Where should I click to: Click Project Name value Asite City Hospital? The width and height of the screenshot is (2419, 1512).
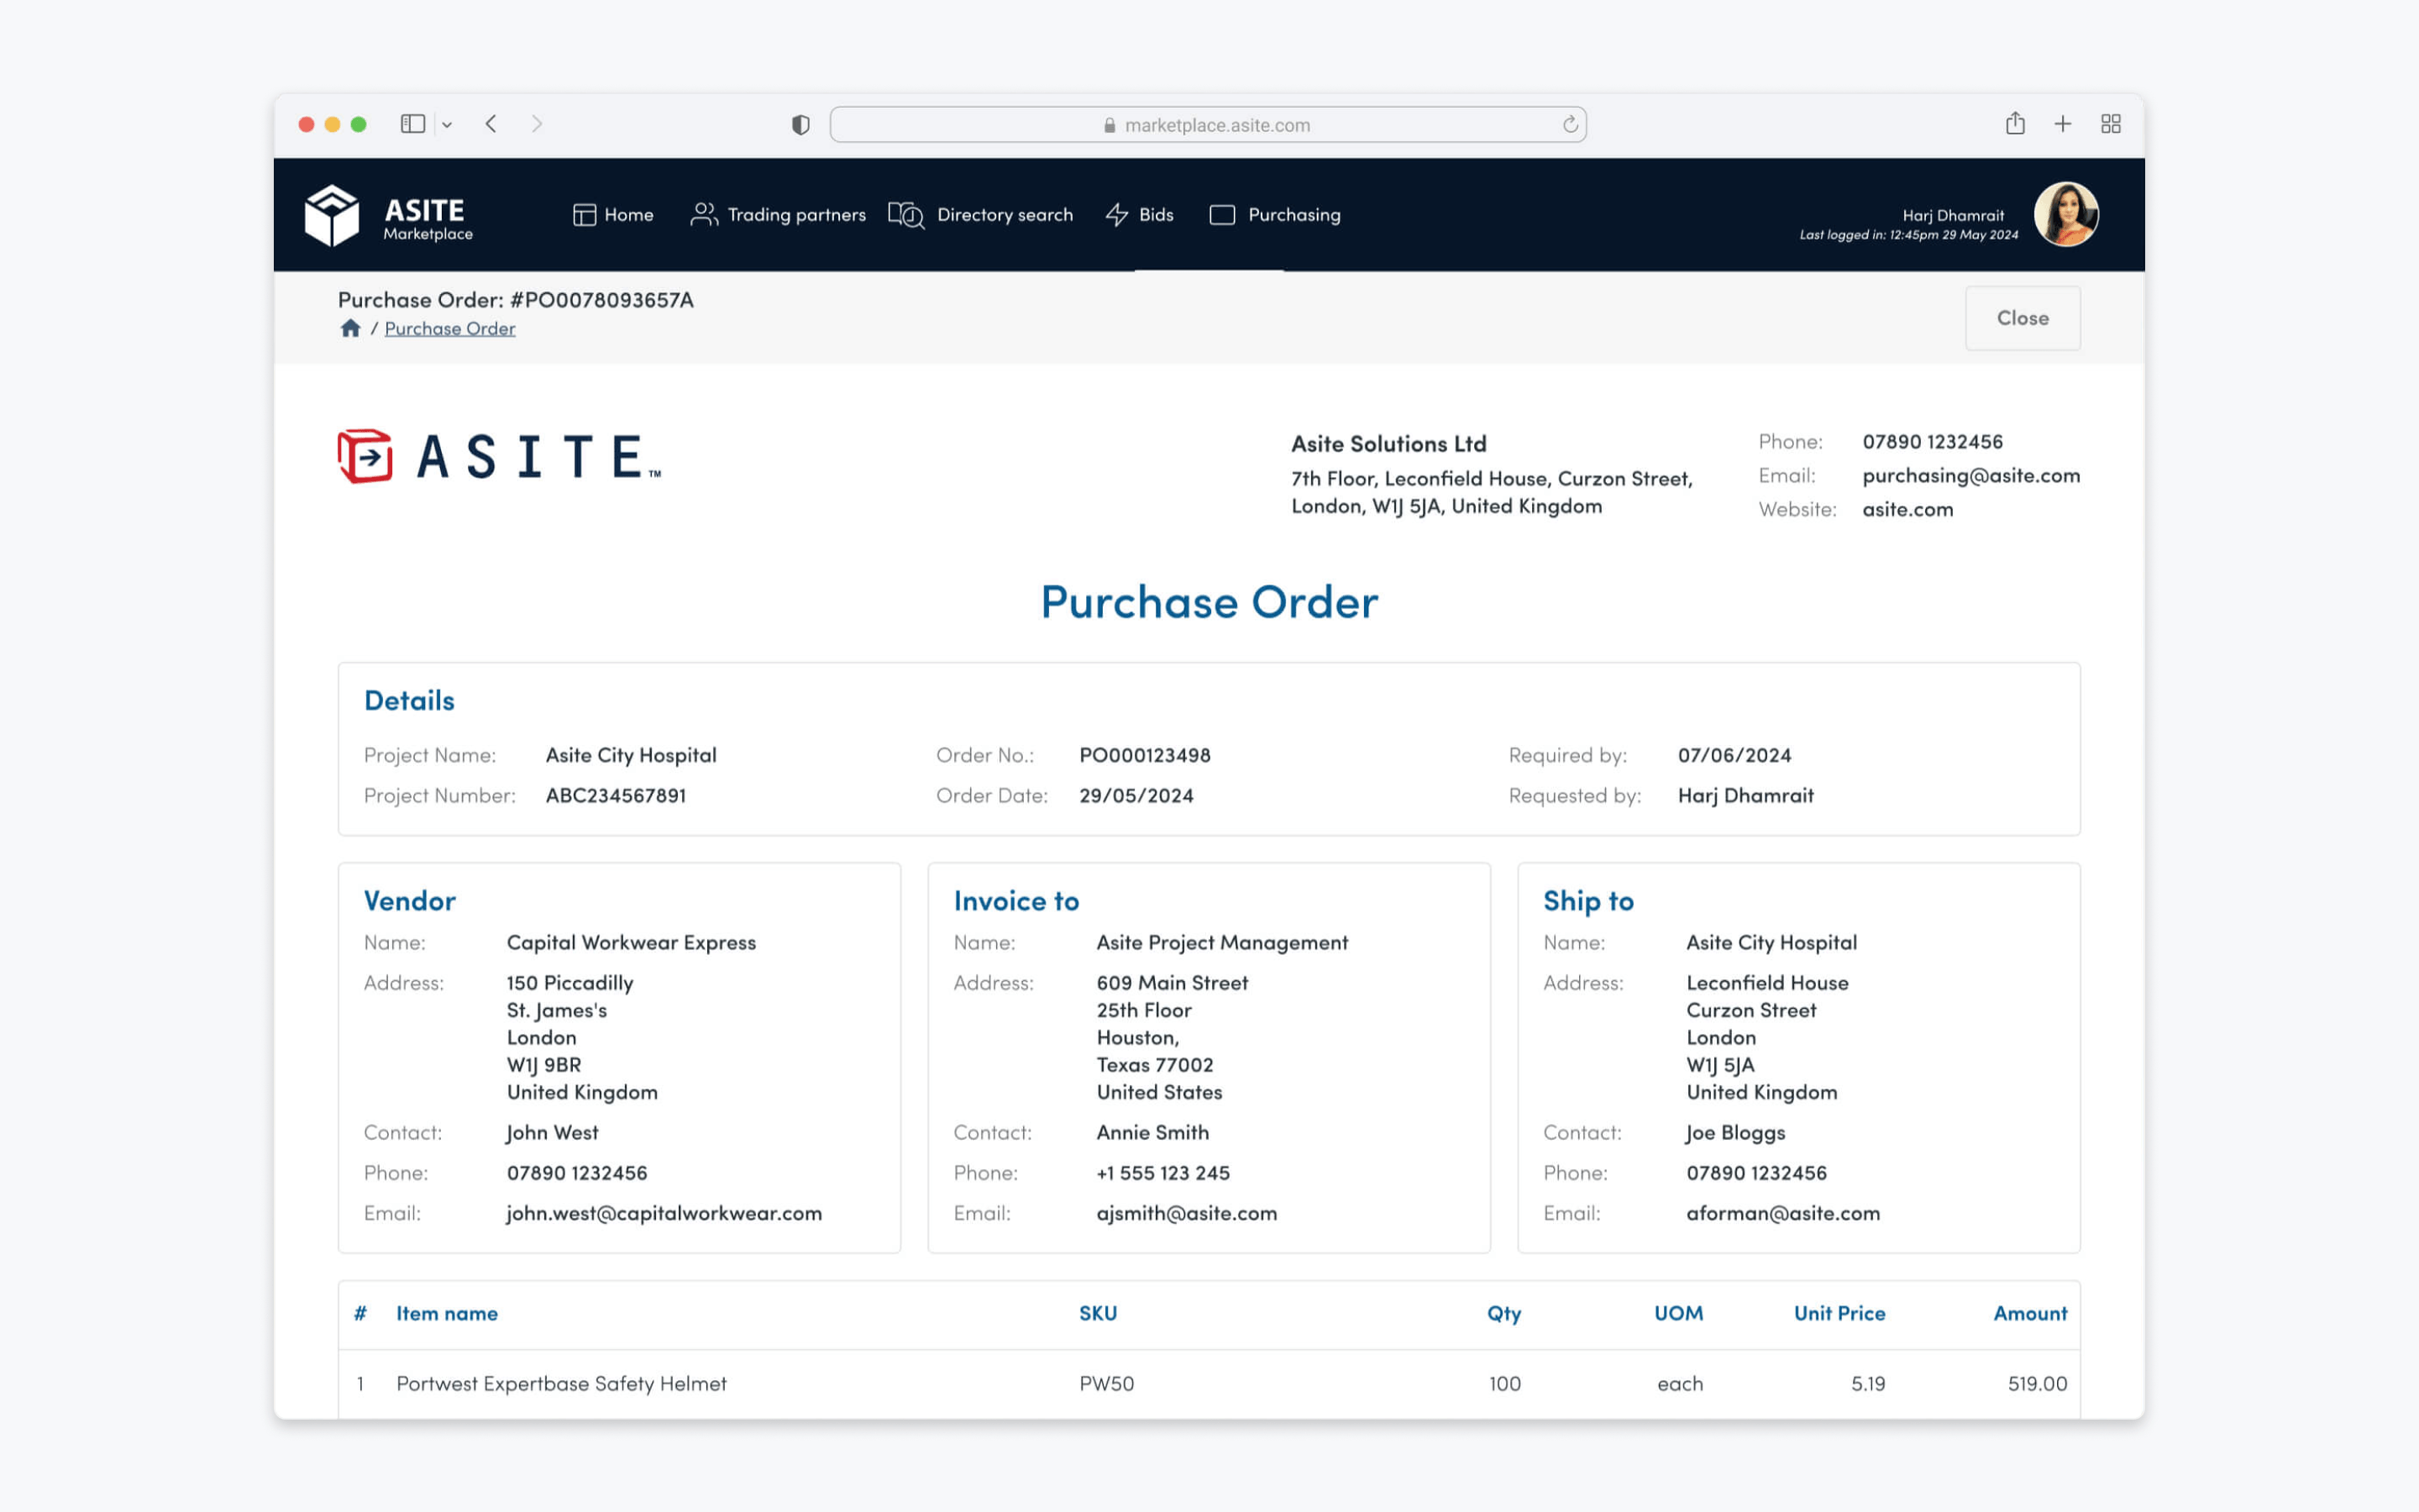coord(631,756)
